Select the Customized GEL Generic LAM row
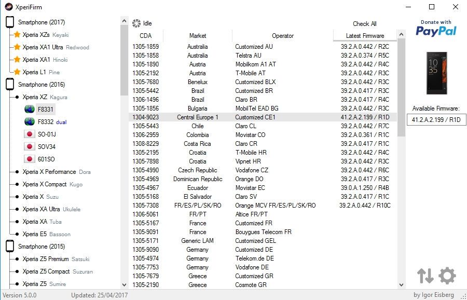The height and width of the screenshot is (300, 467). tap(263, 241)
